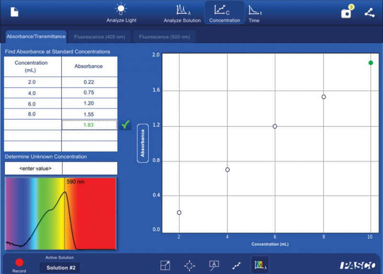Toggle the linear fit line tool

237,265
